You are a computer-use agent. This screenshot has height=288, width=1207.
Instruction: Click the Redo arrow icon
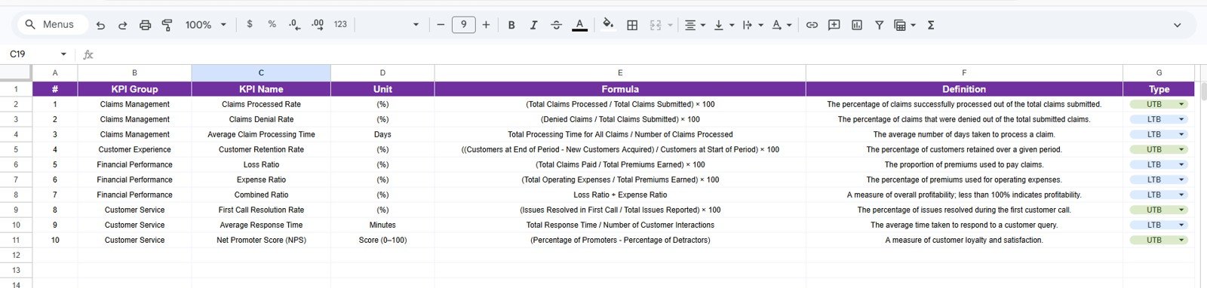122,25
